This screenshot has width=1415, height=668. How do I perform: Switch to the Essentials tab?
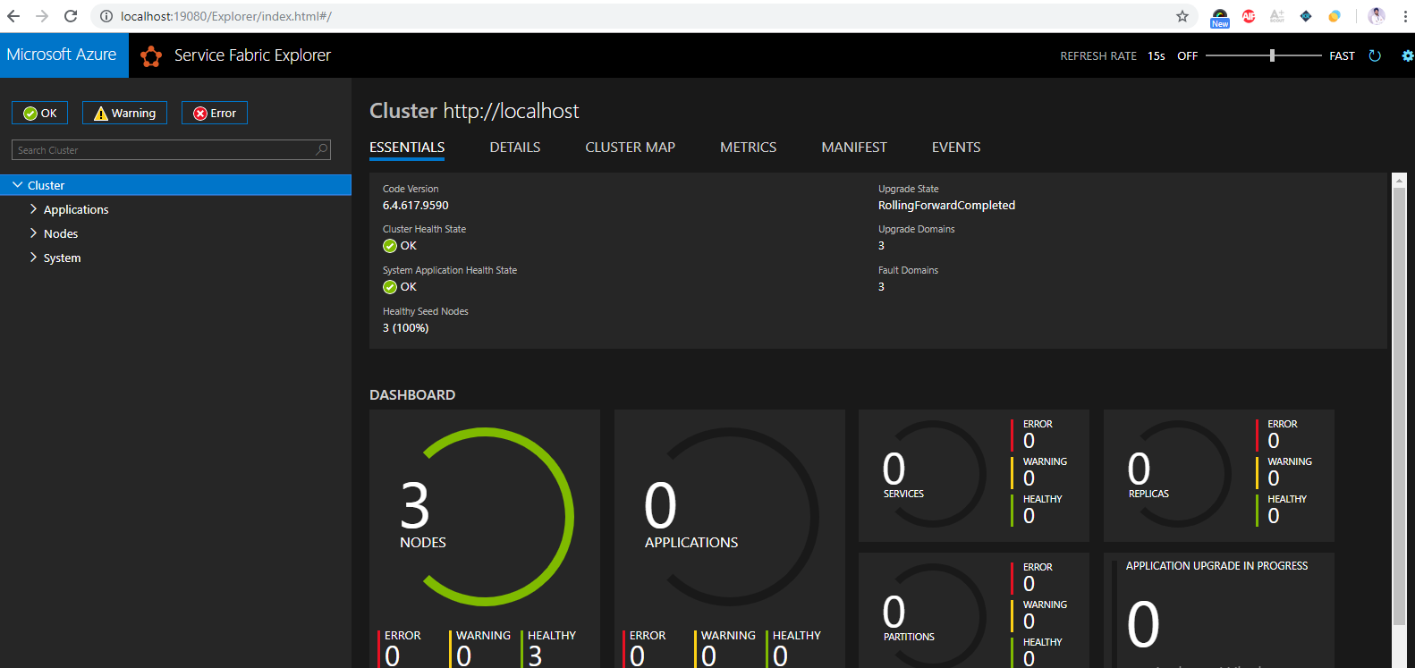tap(407, 148)
